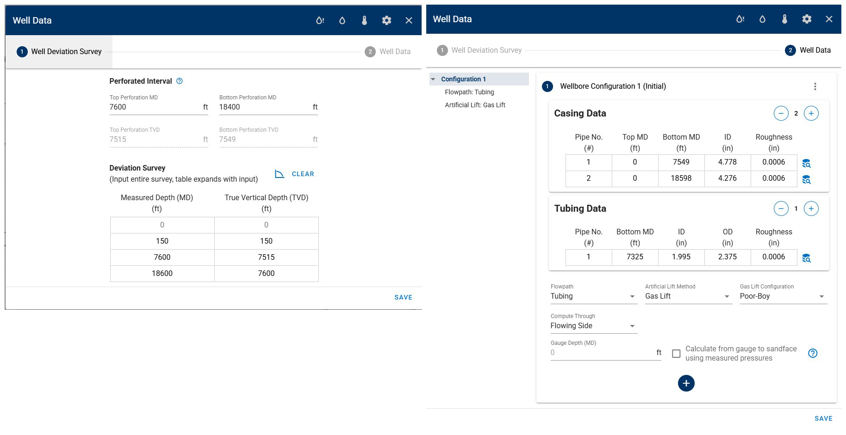The width and height of the screenshot is (846, 435).
Task: Click water-drop alert icon in left Well Data header
Action: 320,20
